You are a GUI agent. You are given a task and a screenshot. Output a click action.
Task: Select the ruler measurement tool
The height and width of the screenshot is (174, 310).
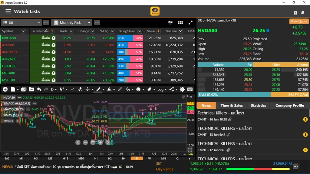120,89
